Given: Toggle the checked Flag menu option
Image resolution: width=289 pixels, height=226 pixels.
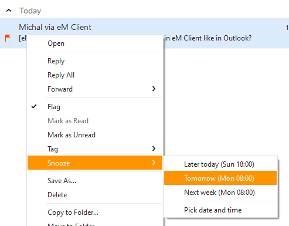Looking at the screenshot, I should (x=95, y=107).
